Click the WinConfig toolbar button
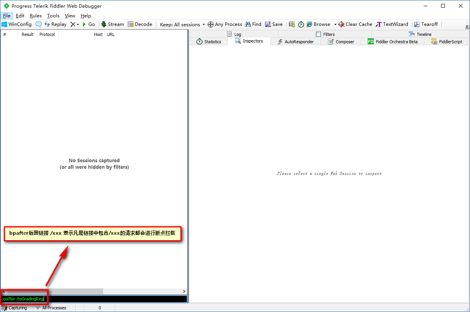 pos(17,24)
